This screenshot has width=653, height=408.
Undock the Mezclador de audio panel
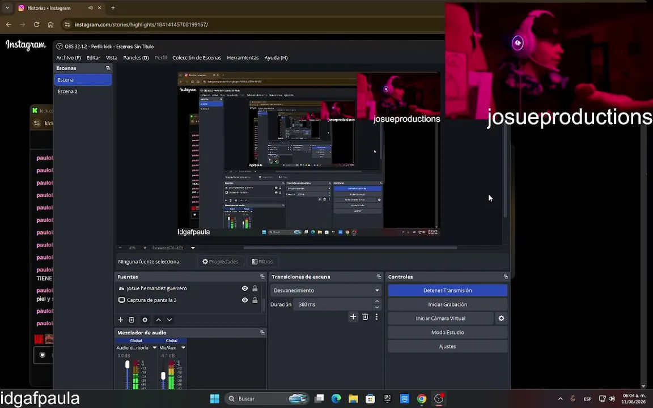[262, 332]
